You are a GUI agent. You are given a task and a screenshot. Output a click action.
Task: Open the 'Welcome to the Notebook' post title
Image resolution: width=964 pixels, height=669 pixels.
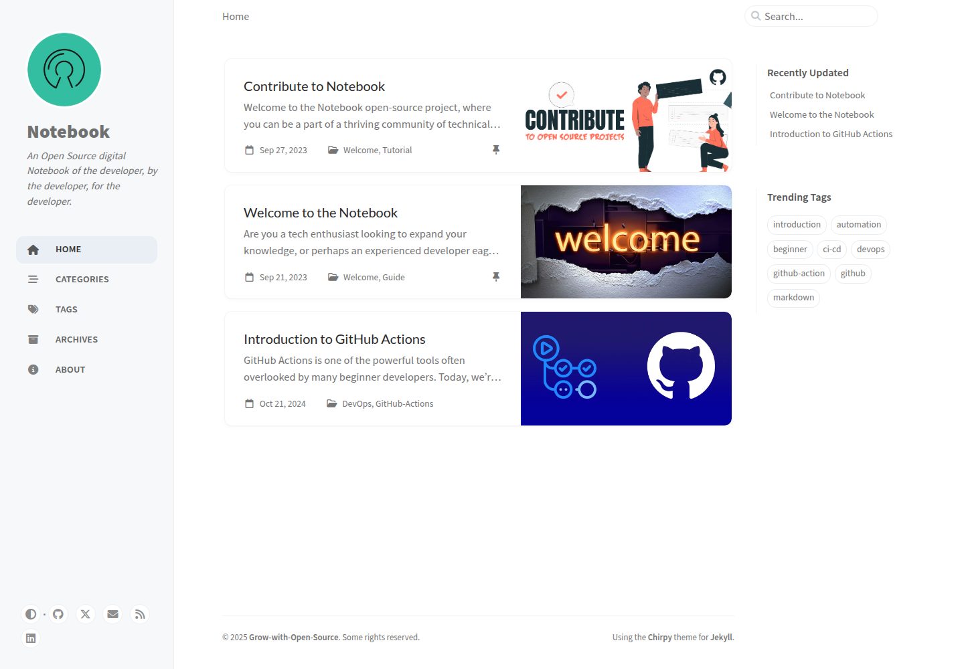321,213
